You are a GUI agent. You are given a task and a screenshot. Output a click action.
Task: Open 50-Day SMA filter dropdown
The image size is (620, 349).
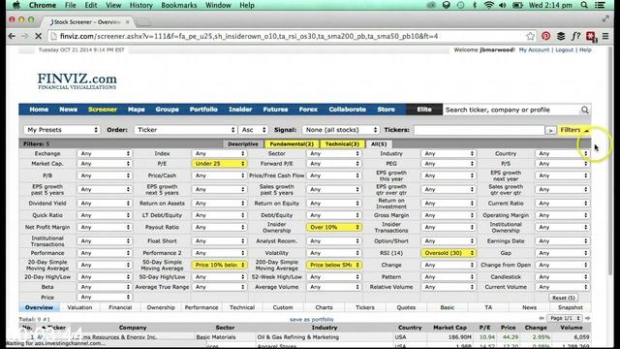(220, 265)
